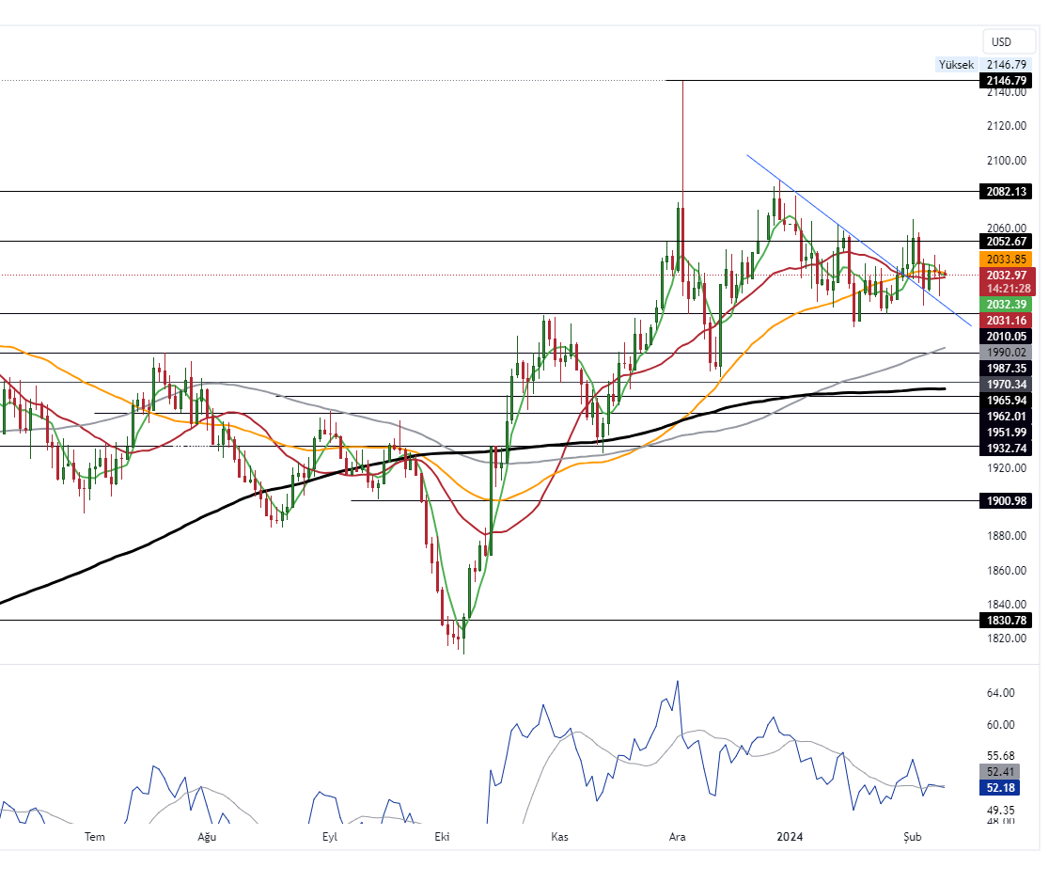Select the Ara month on the time axis
The height and width of the screenshot is (883, 1049).
pyautogui.click(x=677, y=836)
